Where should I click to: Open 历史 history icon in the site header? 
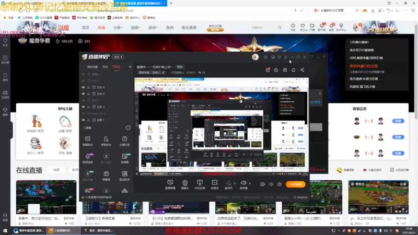point(293,27)
